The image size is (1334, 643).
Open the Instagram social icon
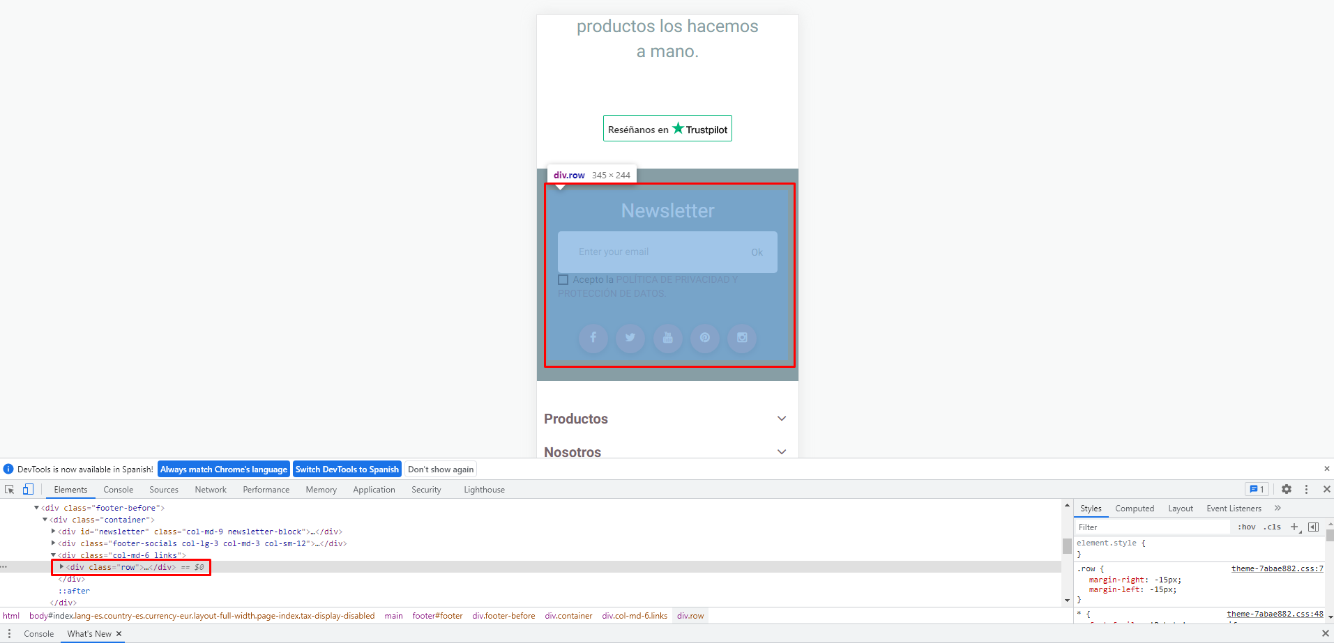[x=742, y=338]
